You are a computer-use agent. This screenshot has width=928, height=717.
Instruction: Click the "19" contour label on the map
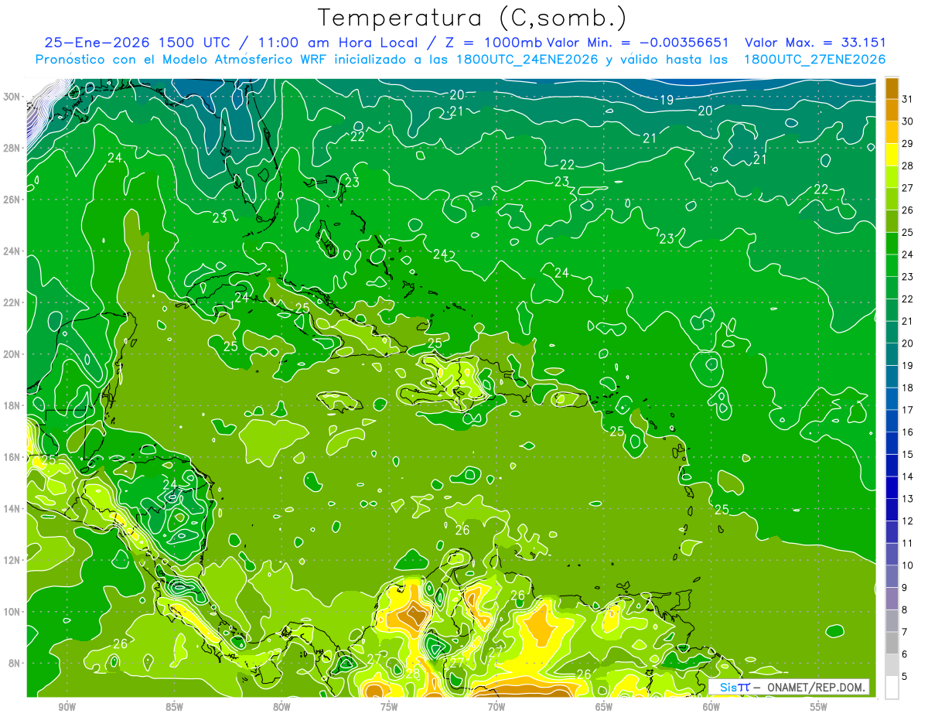pyautogui.click(x=667, y=100)
